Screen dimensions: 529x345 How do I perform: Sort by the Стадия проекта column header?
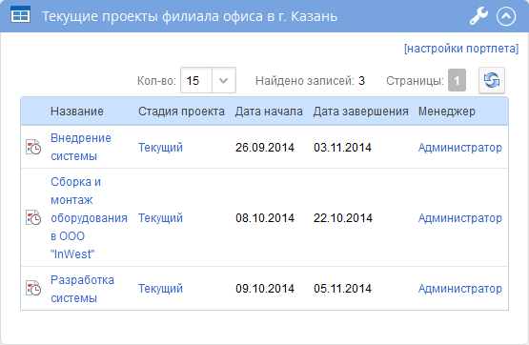click(x=181, y=112)
